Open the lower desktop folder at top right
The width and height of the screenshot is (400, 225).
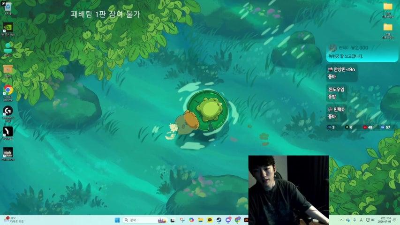pos(388,31)
